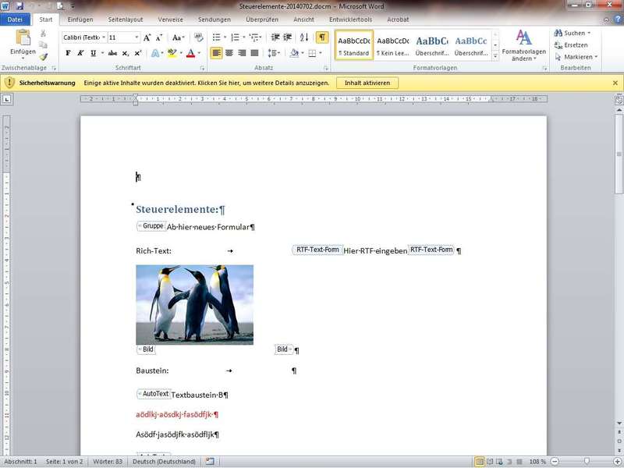The height and width of the screenshot is (468, 624).
Task: Apply strikethrough with the abc icon
Action: point(113,53)
